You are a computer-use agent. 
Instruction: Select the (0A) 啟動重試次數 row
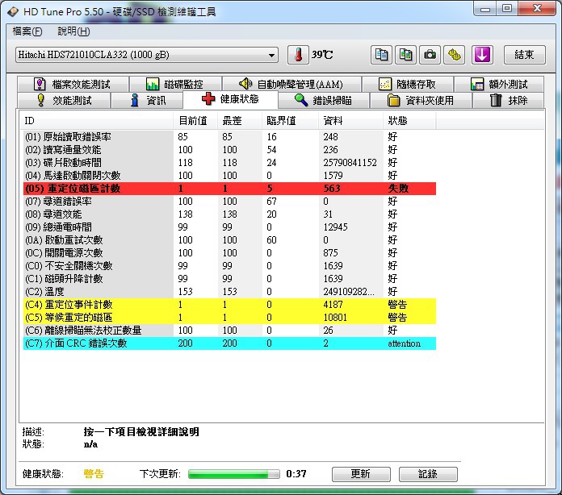[x=229, y=239]
